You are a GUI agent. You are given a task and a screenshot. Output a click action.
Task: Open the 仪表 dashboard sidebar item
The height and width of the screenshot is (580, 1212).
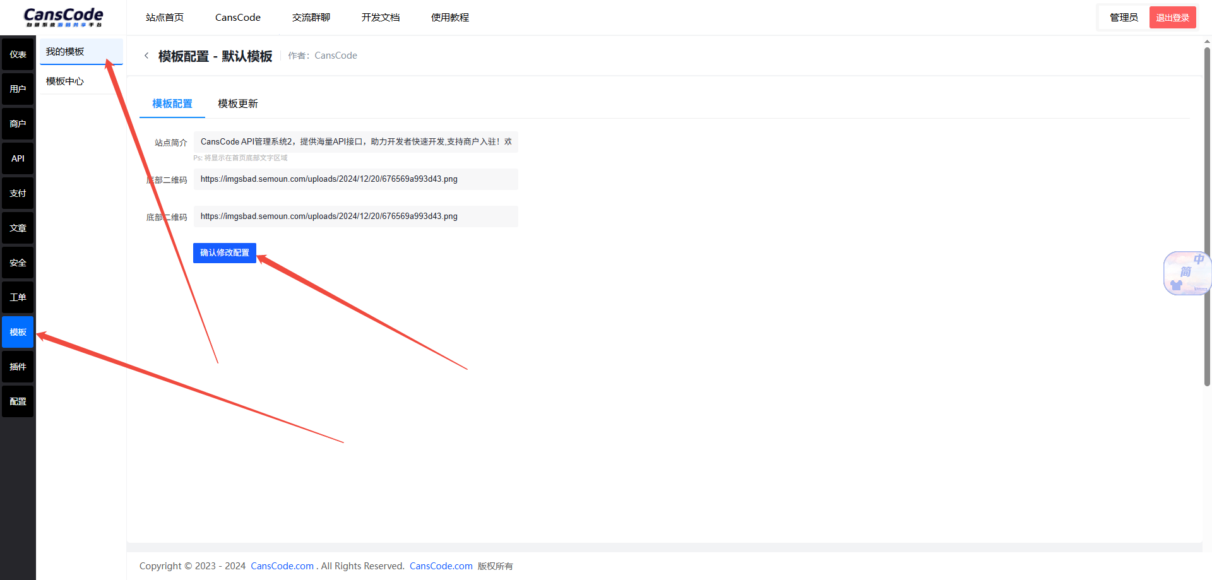18,54
